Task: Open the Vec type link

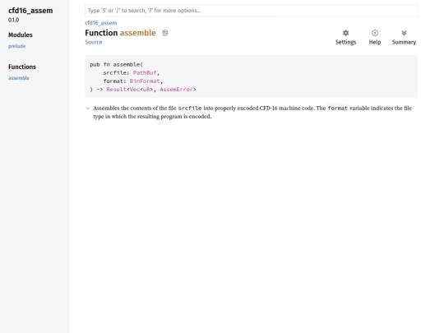Action: click(135, 89)
